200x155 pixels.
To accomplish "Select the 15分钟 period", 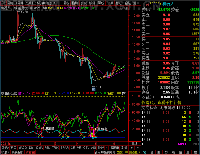I will (x=40, y=3).
